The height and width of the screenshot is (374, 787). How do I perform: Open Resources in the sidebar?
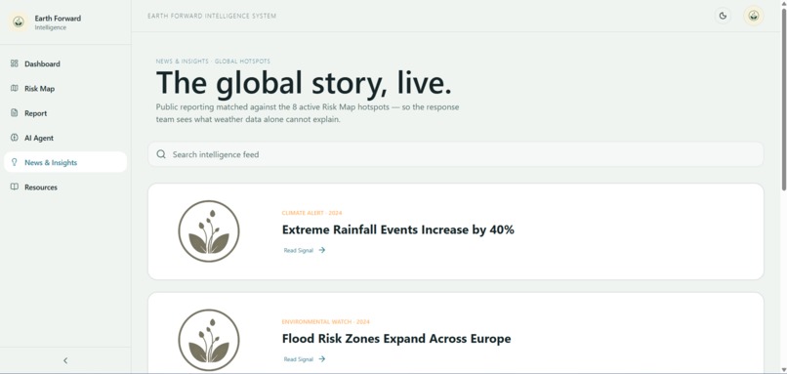tap(65, 187)
